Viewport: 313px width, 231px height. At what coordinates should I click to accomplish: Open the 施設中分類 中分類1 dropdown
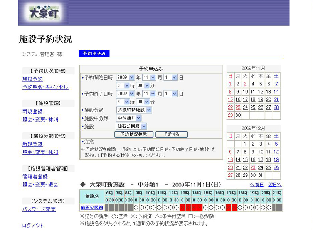tap(129, 118)
